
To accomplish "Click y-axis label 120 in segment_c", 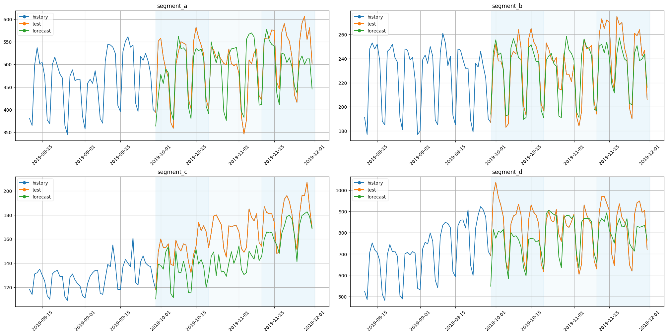I will 9,288.
